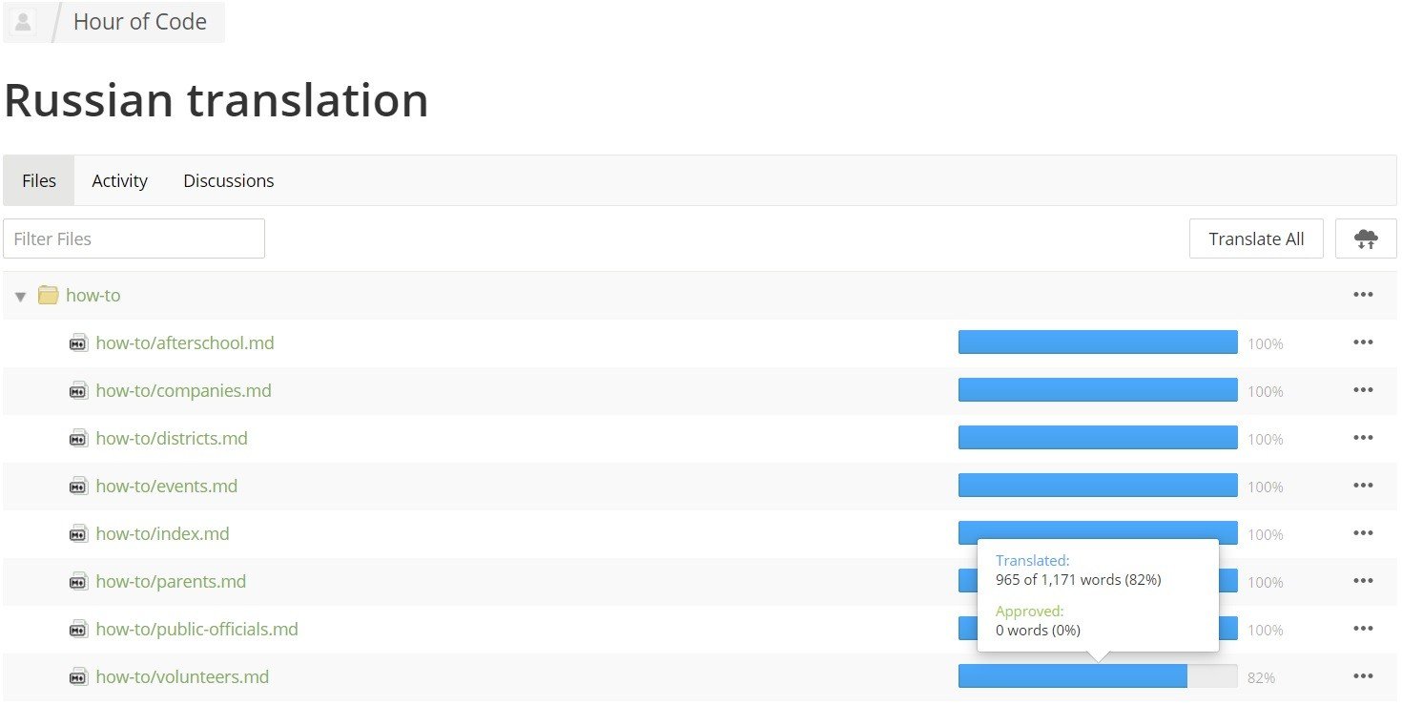1402x705 pixels.
Task: Switch to the Activity tab
Action: [x=119, y=181]
